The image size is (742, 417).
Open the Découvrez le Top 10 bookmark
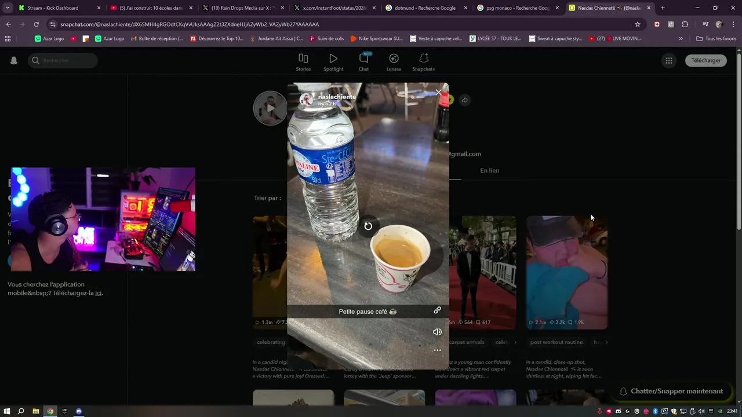tap(217, 38)
